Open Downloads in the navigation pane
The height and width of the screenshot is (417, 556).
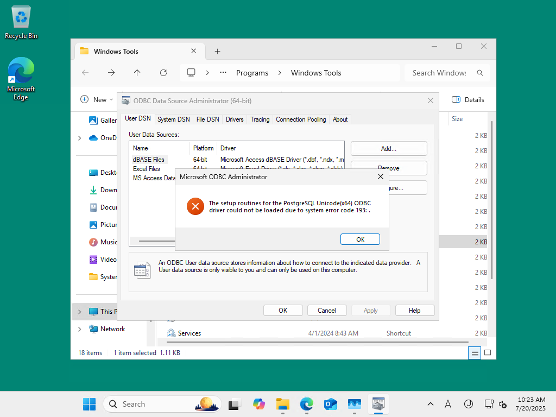(103, 189)
